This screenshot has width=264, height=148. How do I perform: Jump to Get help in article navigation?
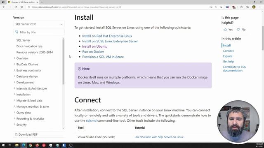point(228,62)
